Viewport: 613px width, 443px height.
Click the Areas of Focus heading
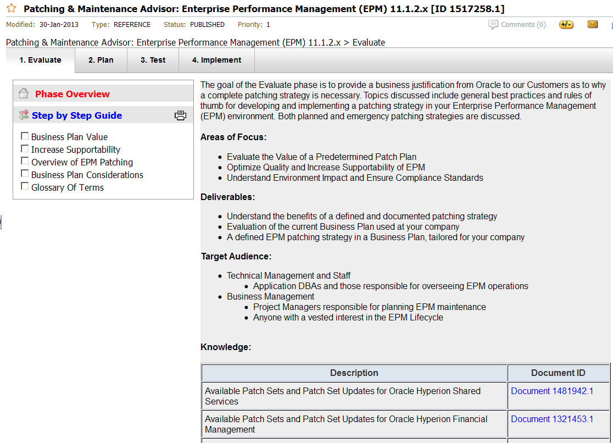(x=233, y=137)
